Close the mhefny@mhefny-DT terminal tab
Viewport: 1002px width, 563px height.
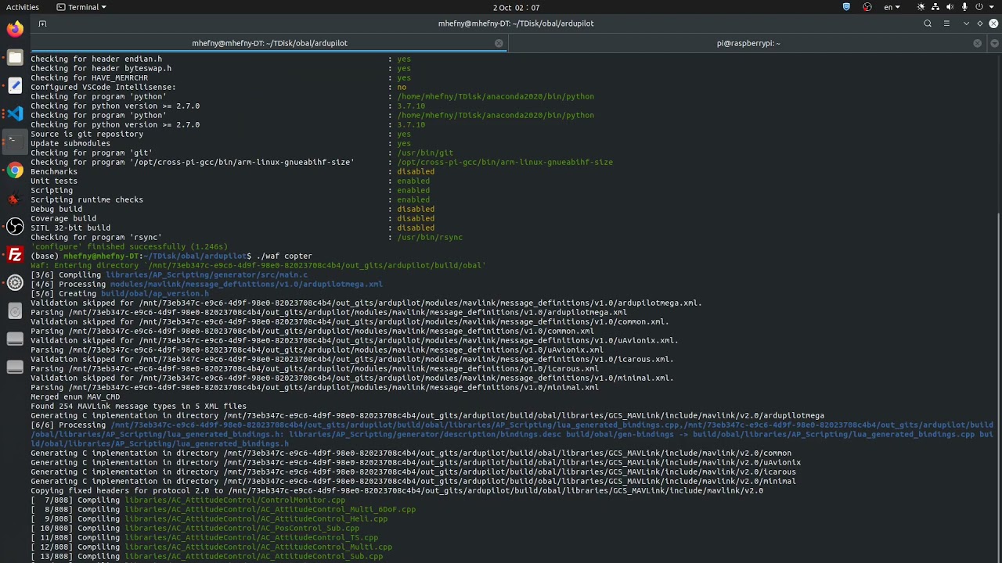[499, 43]
